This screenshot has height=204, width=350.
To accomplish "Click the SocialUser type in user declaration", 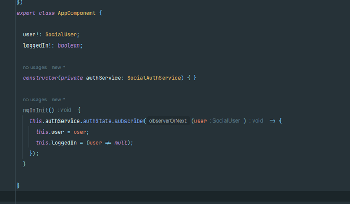I will [x=61, y=35].
